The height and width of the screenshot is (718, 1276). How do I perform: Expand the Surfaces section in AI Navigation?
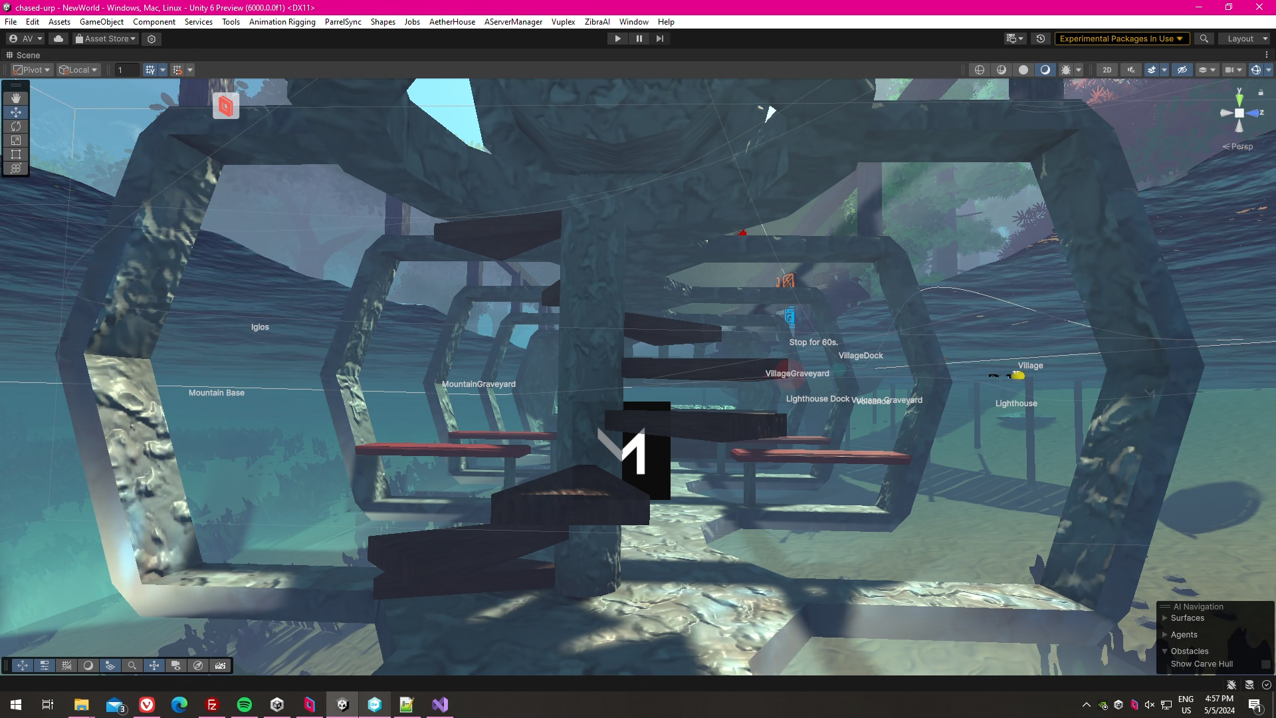click(x=1165, y=618)
